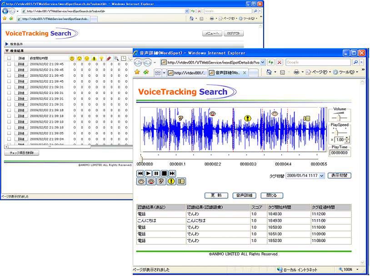Screen dimensions: 370x276
Task: Select the question-face tag icon in the tag toolbar
Action: click(x=161, y=181)
